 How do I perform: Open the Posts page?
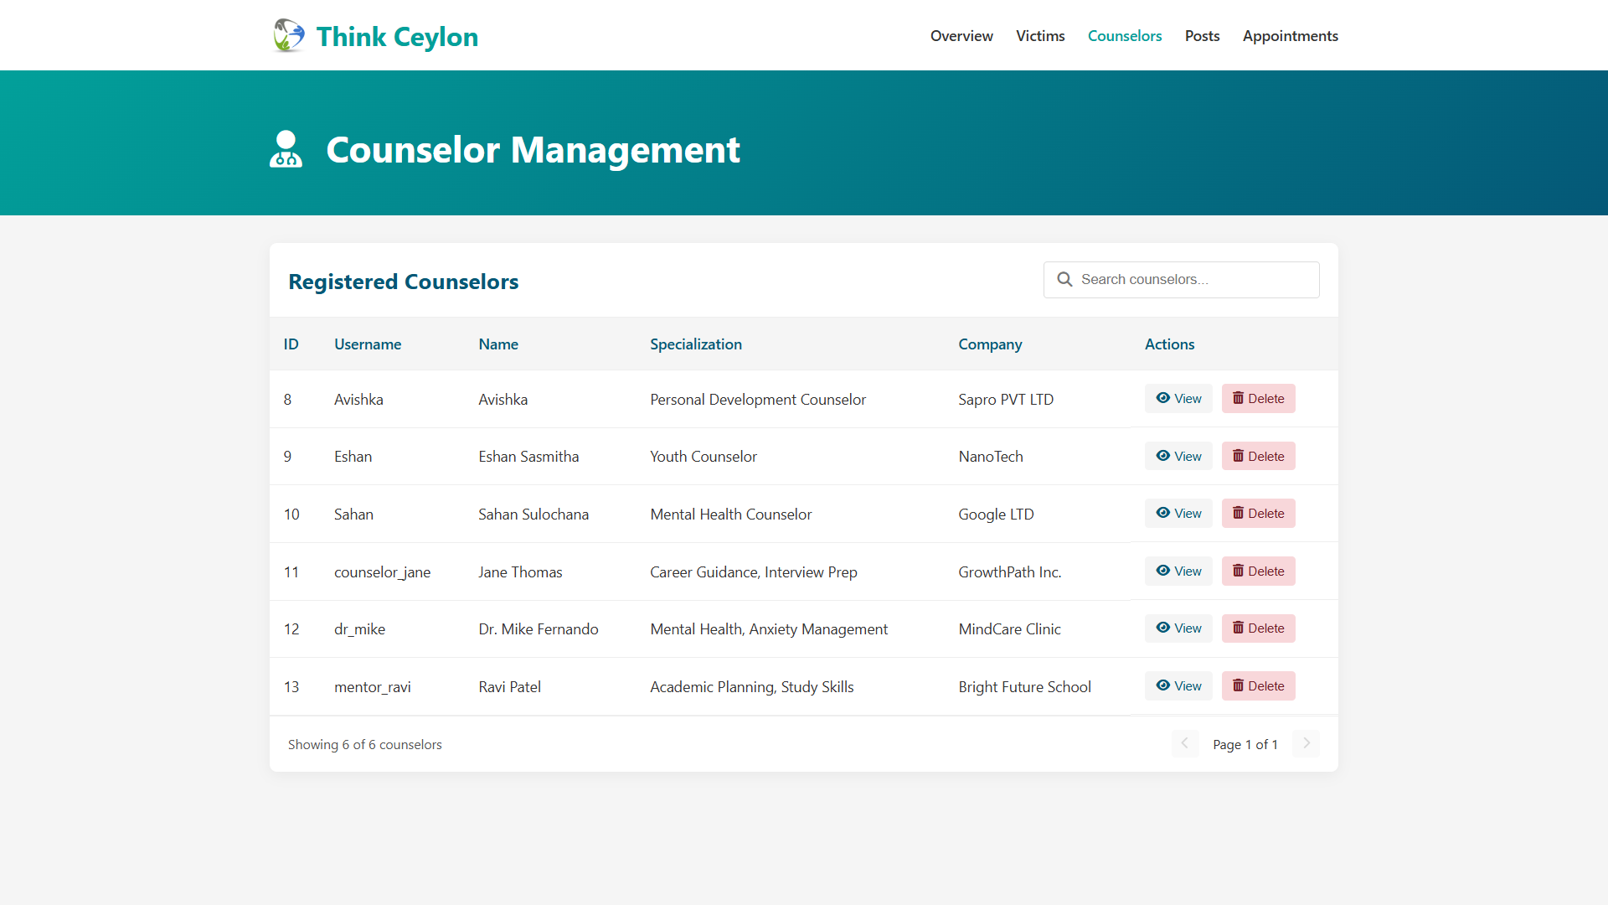1202,36
